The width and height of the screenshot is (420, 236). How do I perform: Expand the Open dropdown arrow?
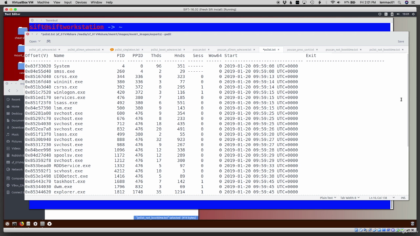click(x=39, y=41)
